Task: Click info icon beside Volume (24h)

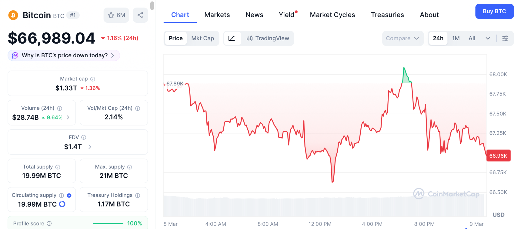Action: coord(60,108)
